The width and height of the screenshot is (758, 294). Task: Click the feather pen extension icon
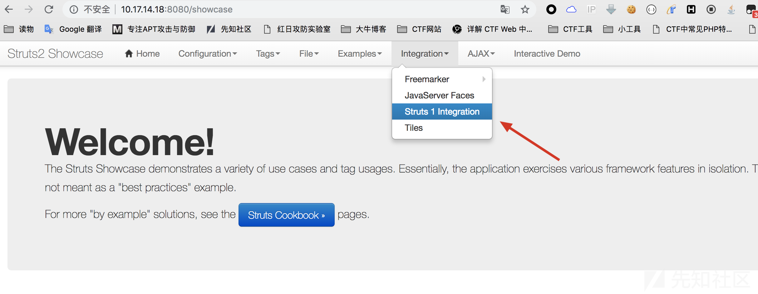pos(671,10)
